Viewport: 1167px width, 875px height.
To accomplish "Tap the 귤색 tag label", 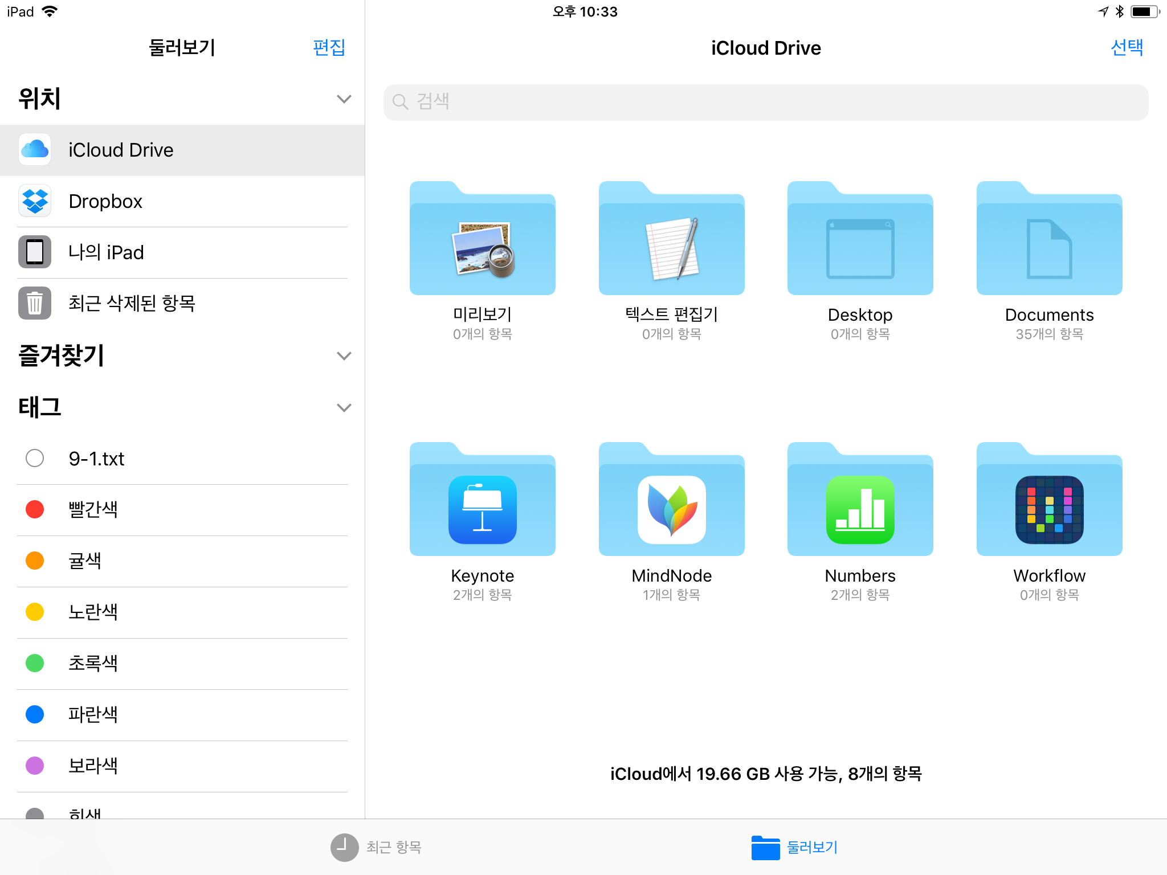I will 85,561.
